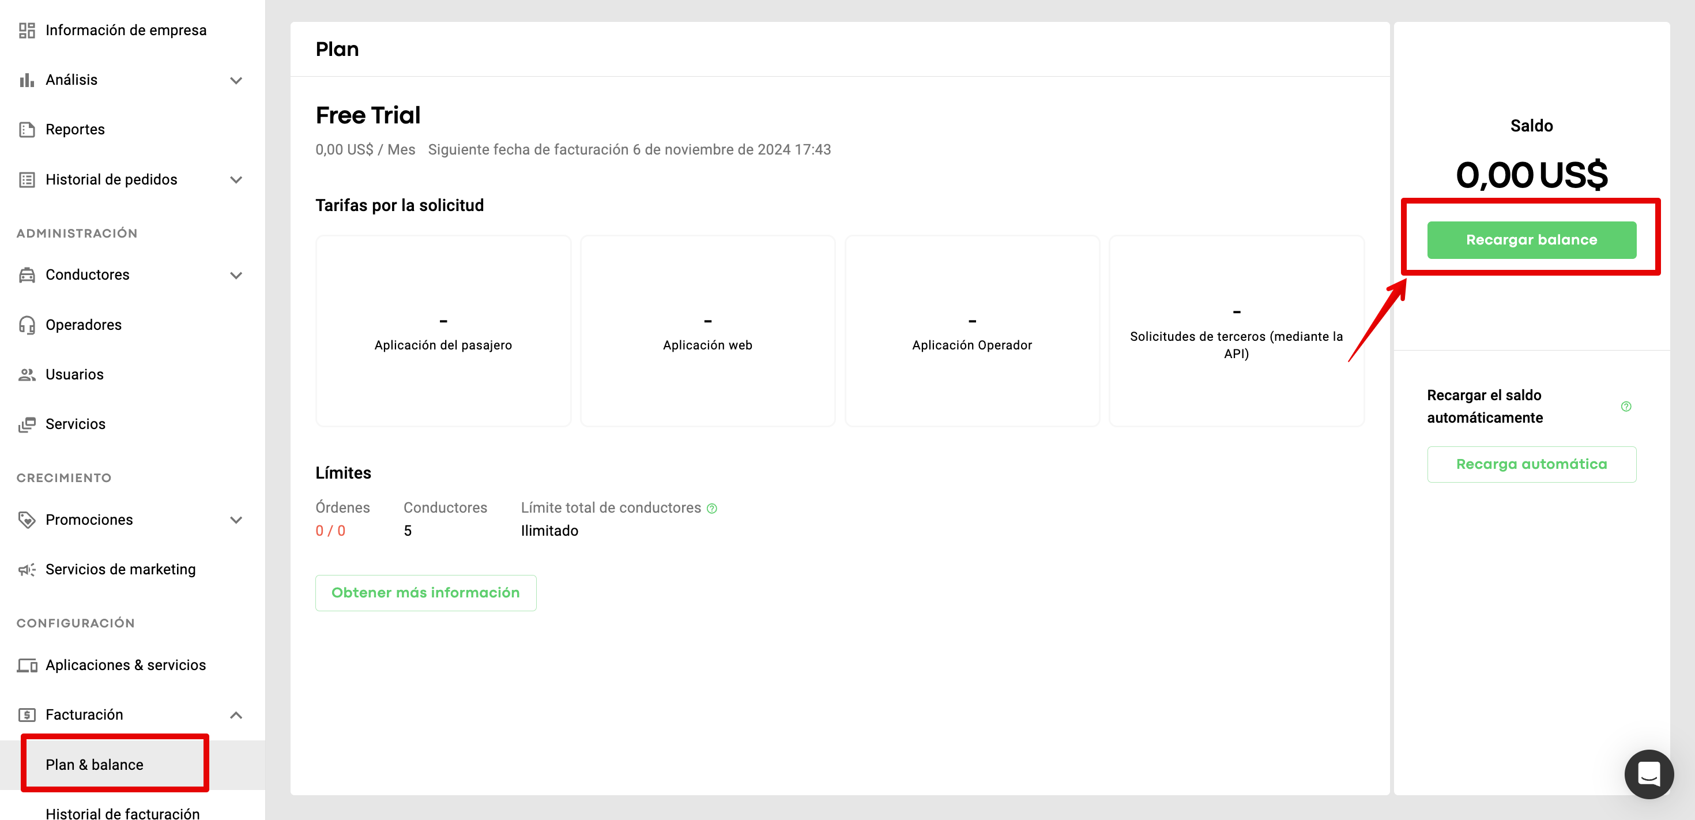1695x820 pixels.
Task: Click help icon beside Recargar el saldo automáticamente
Action: coord(1625,407)
